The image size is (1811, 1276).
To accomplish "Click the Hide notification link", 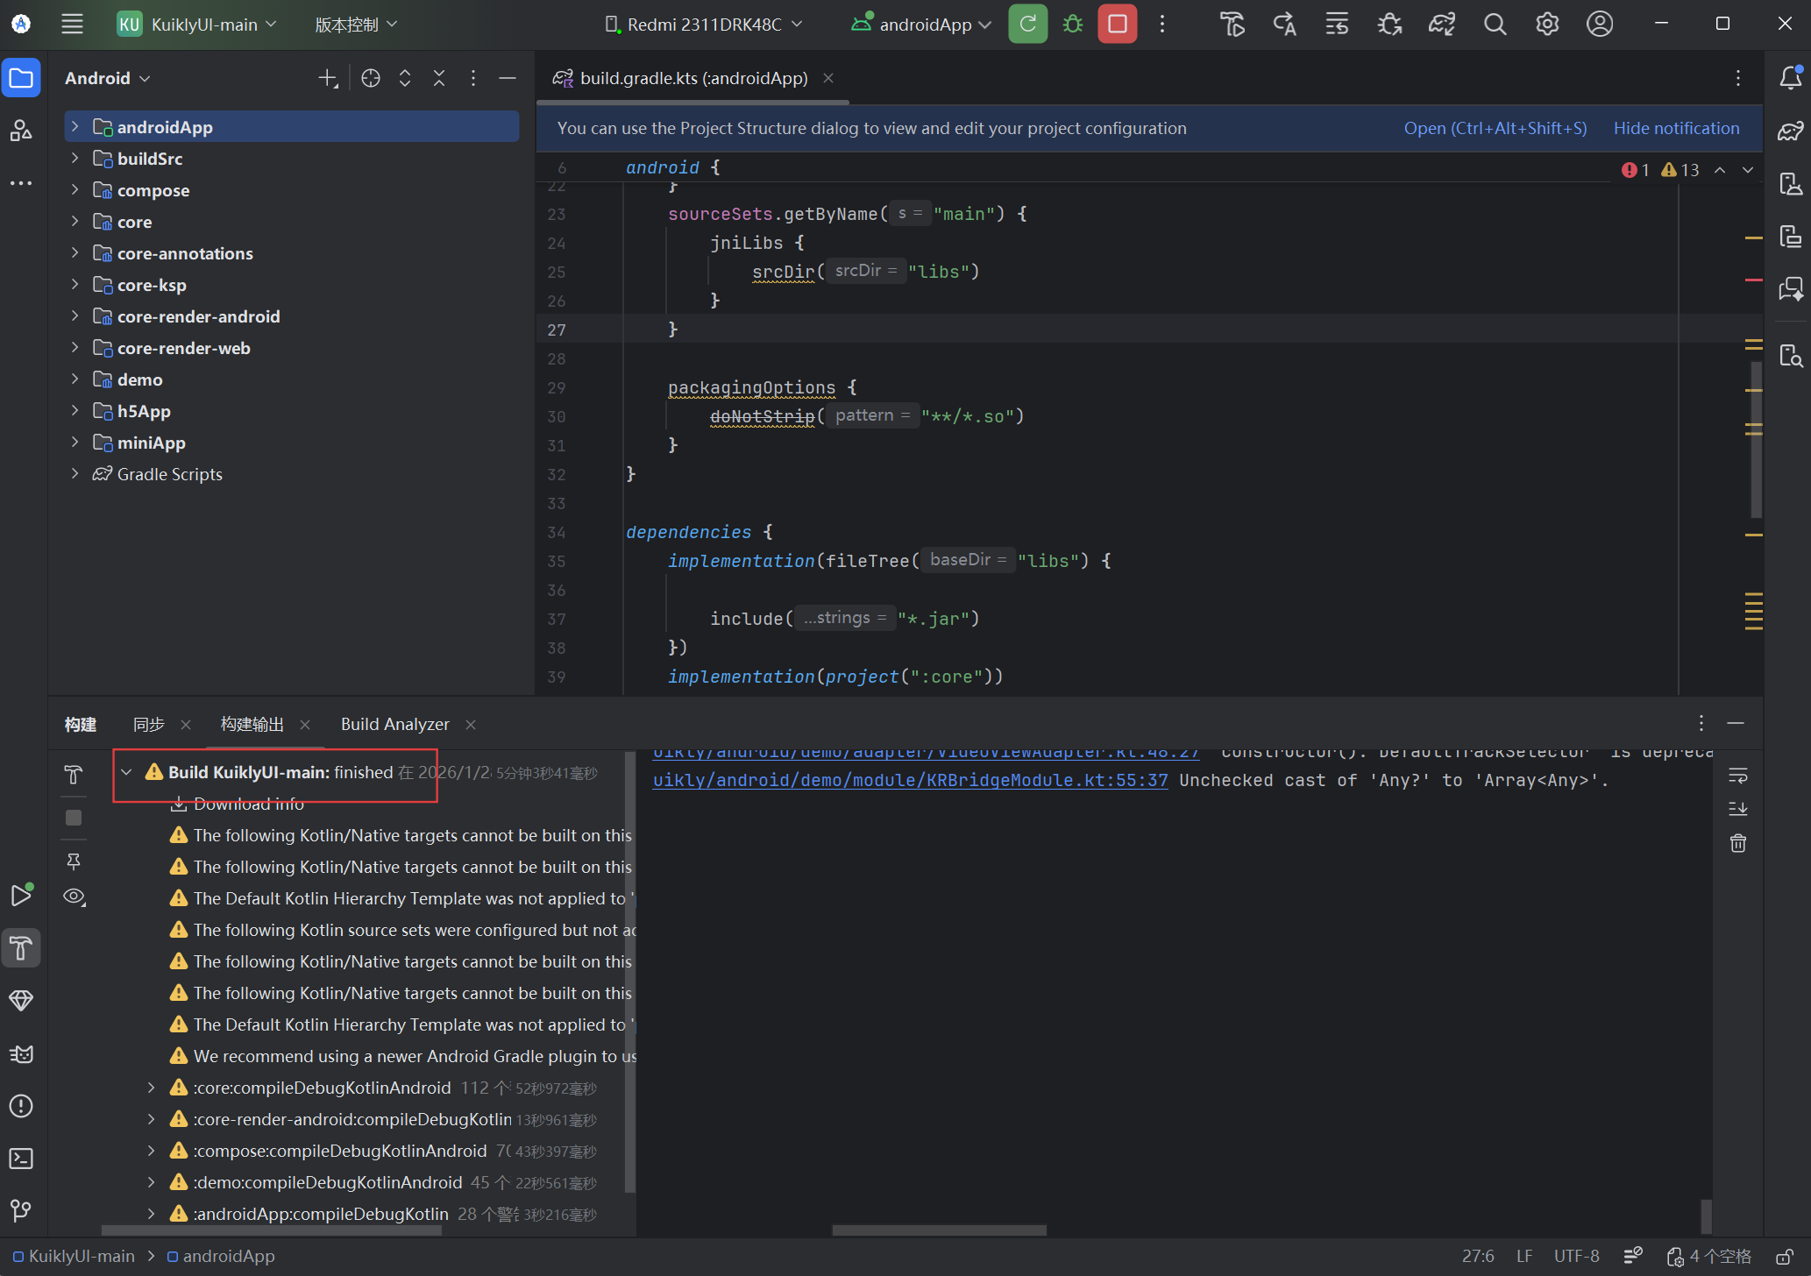I will click(1676, 129).
